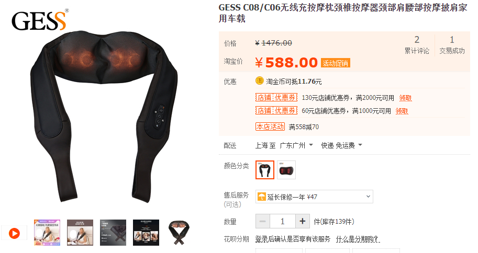View 交易成功 transaction count
Viewport: 478px width, 253px height.
click(x=452, y=45)
